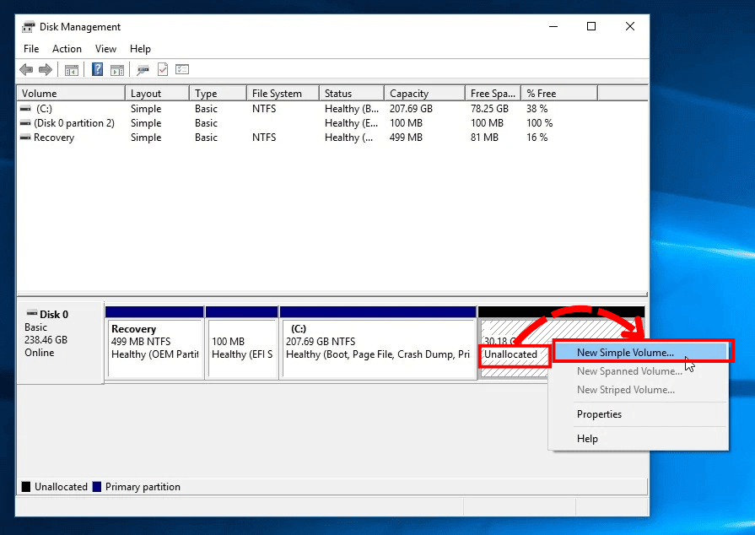Viewport: 755px width, 535px height.
Task: Click the Back navigation arrow icon
Action: tap(26, 69)
